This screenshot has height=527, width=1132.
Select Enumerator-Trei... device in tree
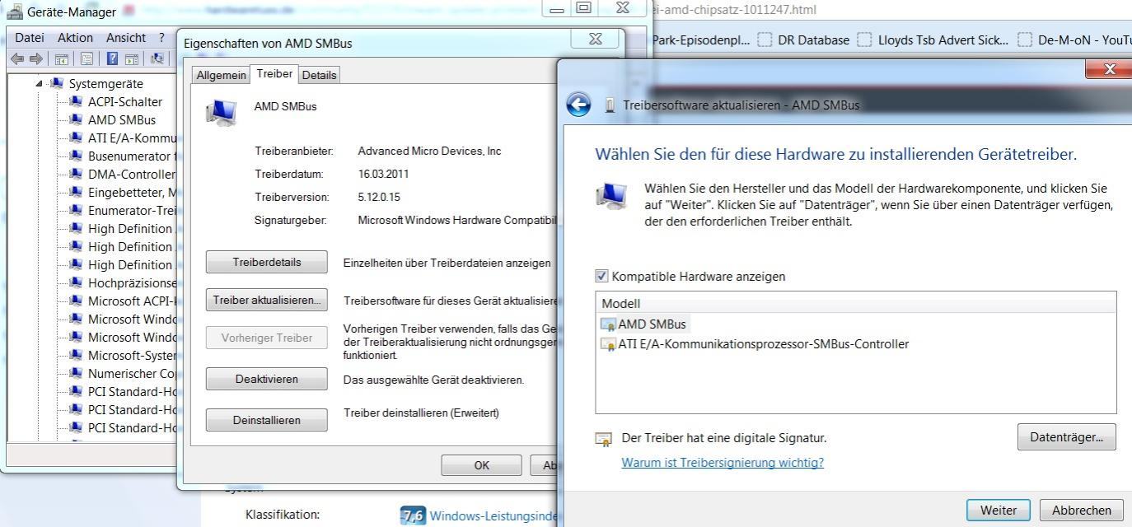tap(132, 210)
